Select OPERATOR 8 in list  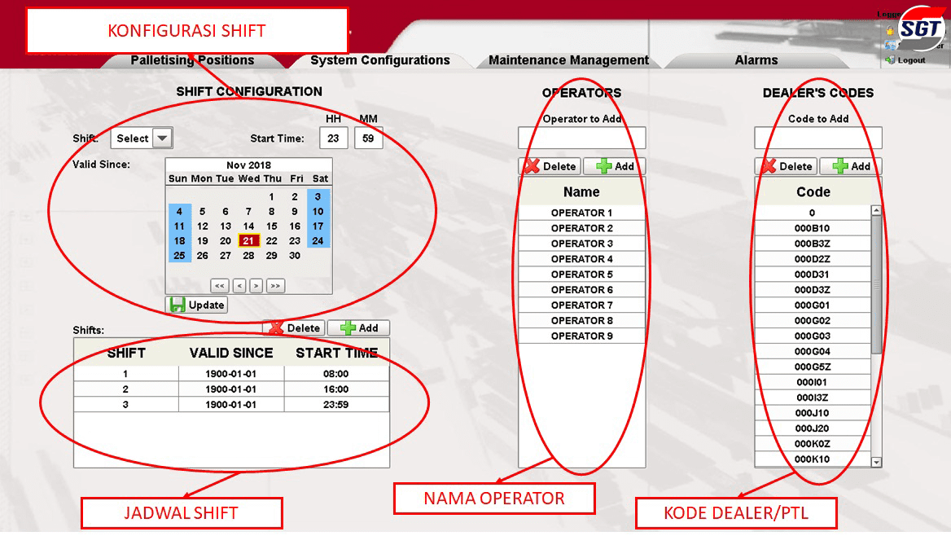[581, 320]
